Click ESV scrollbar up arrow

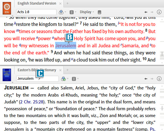tap(162, 20)
